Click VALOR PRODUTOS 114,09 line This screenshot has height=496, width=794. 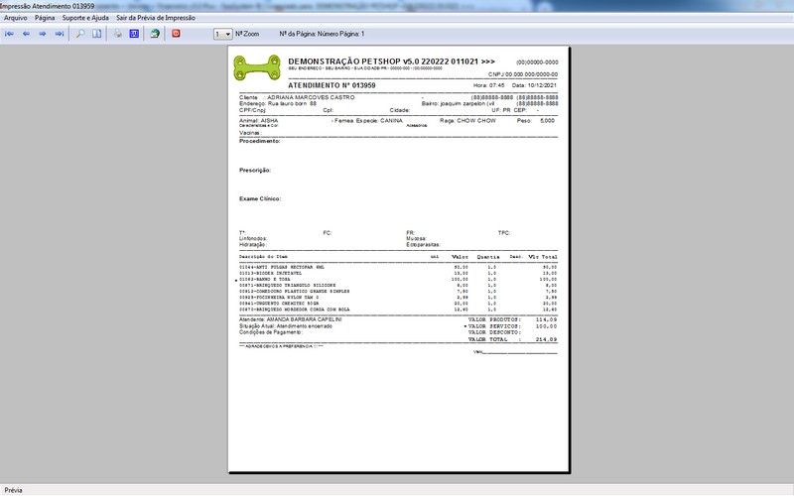click(512, 319)
